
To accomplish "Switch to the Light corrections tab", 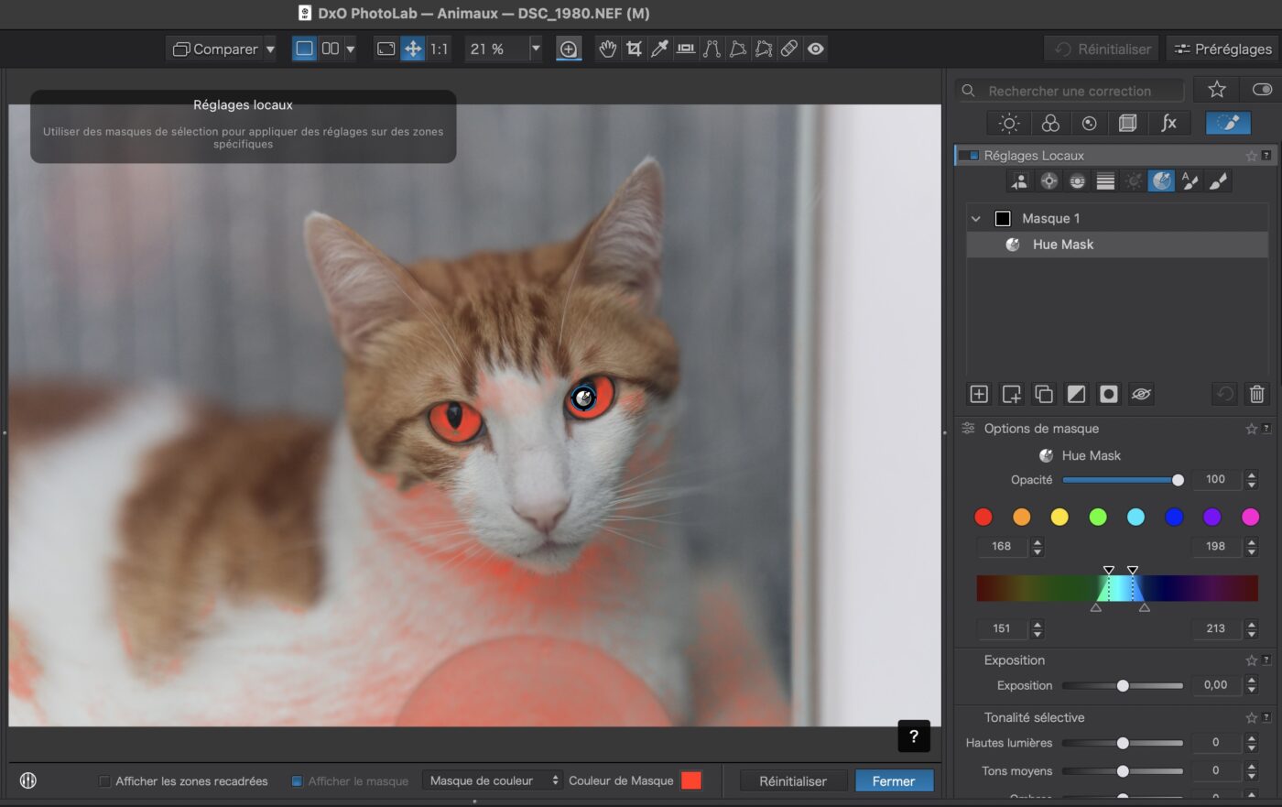I will point(1009,124).
